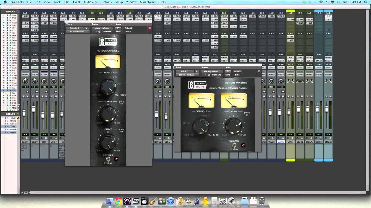The width and height of the screenshot is (371, 208).
Task: Record-enable the Kick+ track
Action: click(x=27, y=92)
